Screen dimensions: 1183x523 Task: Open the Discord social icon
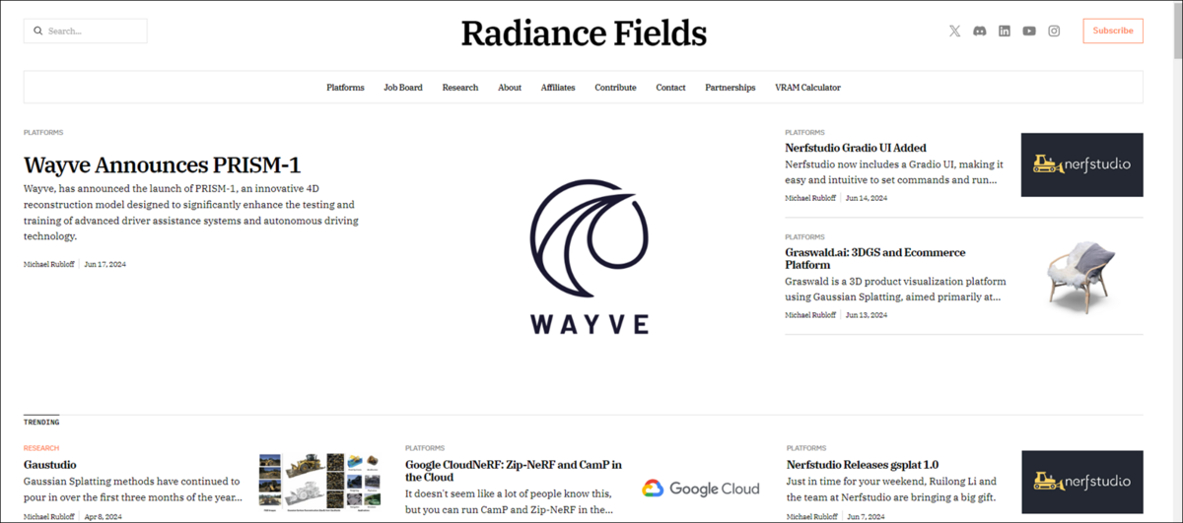(x=979, y=31)
